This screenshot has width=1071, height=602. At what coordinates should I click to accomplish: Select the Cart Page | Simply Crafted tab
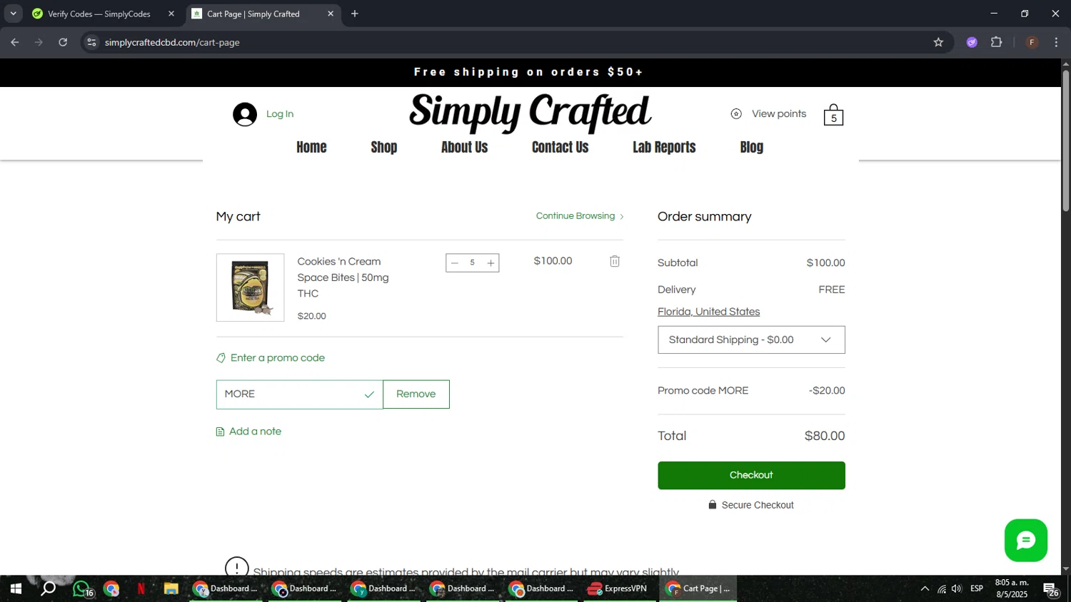(253, 14)
